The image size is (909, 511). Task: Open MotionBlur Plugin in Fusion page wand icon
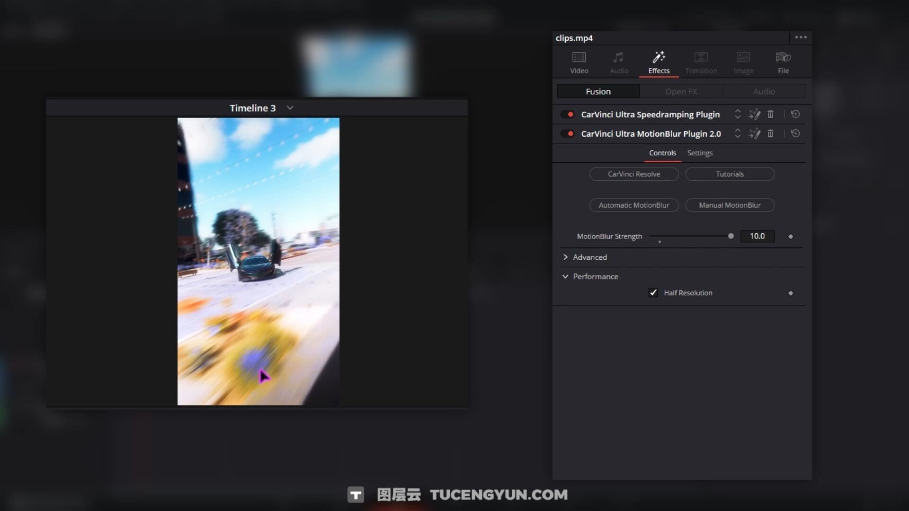754,134
